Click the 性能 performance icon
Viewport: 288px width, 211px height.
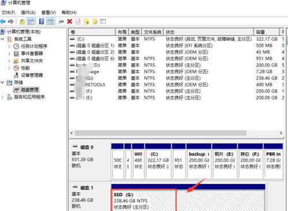click(x=16, y=68)
